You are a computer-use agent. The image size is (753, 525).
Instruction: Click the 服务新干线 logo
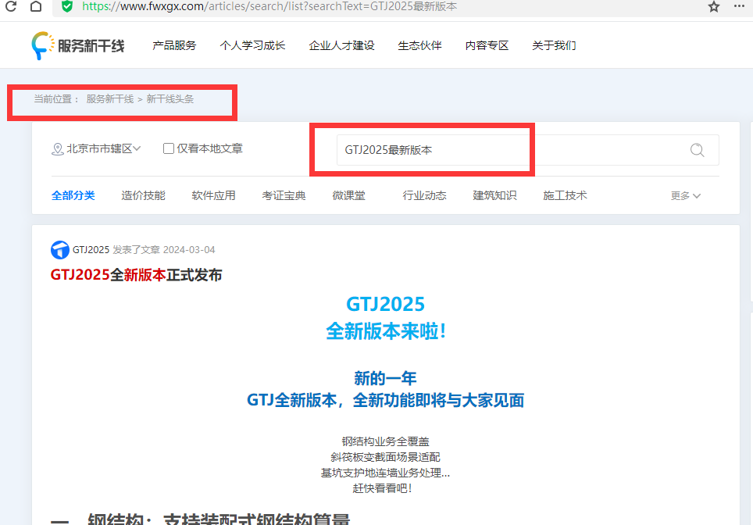[78, 45]
